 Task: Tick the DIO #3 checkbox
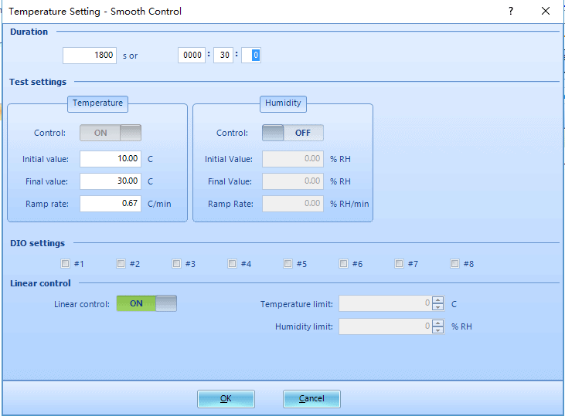point(177,264)
